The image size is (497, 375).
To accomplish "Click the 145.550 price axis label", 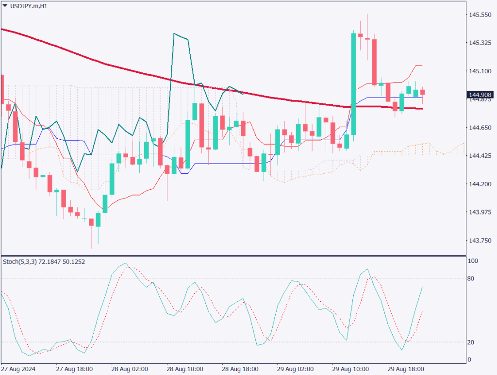I will [480, 15].
